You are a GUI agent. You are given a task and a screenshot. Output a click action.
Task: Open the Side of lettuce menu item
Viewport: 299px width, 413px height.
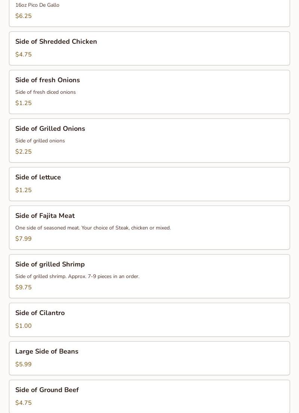pos(38,178)
